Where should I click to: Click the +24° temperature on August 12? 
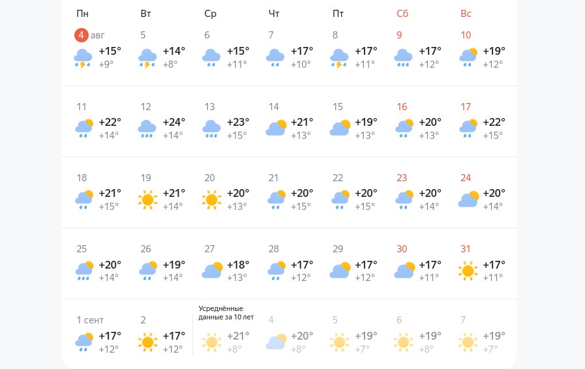174,122
